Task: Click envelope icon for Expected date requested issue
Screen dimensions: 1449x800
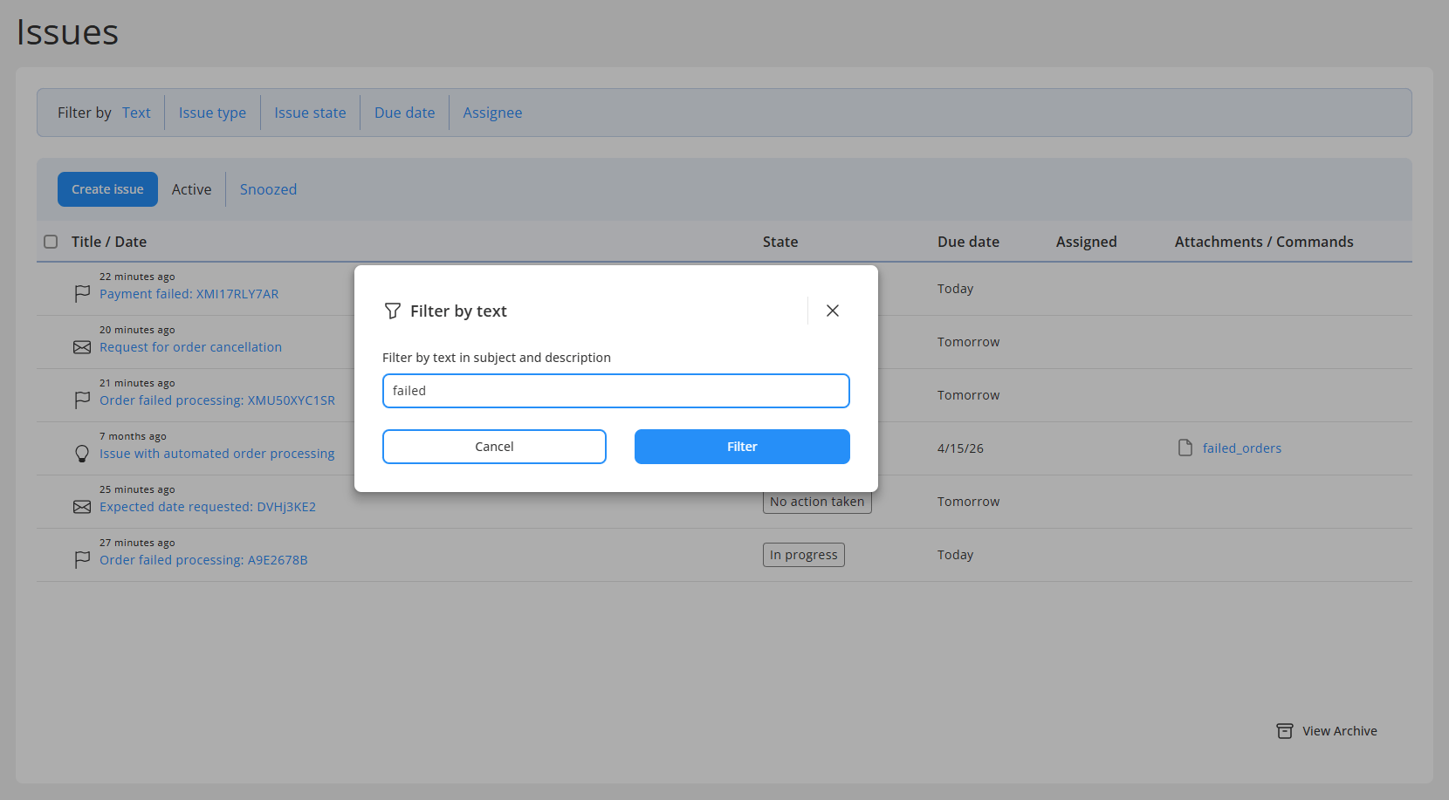Action: coord(82,507)
